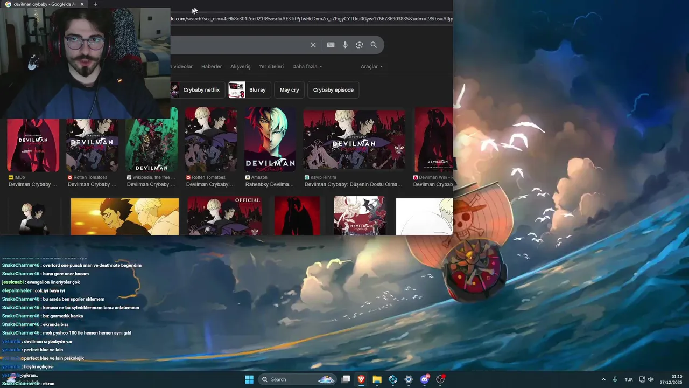Switch to Brave browser on the taskbar
The height and width of the screenshot is (388, 689).
point(361,379)
